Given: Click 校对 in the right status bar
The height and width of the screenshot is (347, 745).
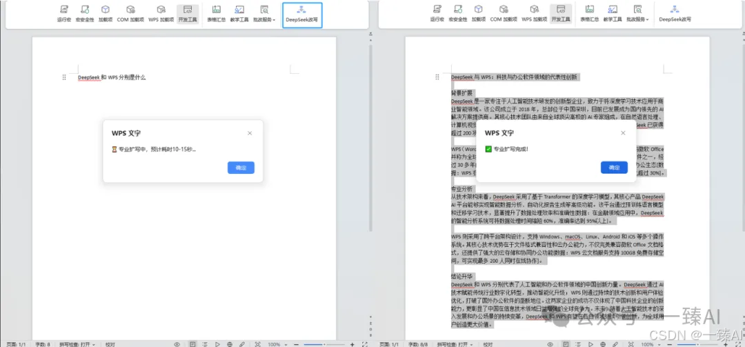Looking at the screenshot, I should coord(488,344).
